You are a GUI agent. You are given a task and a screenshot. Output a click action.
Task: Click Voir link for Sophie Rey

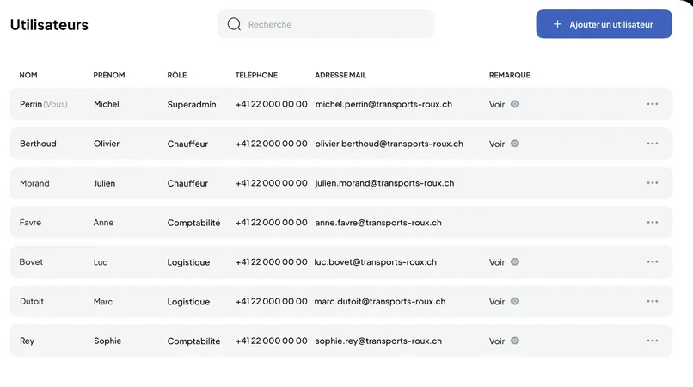click(x=497, y=341)
